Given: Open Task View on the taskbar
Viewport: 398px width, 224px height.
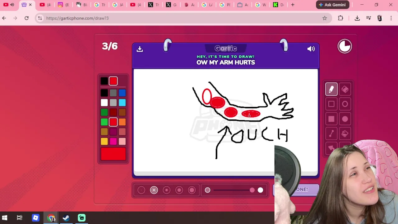Looking at the screenshot, I should [x=20, y=218].
